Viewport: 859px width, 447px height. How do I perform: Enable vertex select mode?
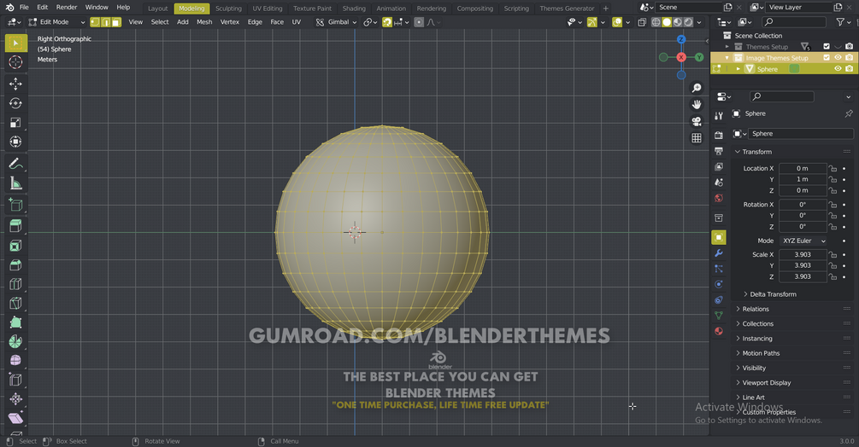coord(95,22)
